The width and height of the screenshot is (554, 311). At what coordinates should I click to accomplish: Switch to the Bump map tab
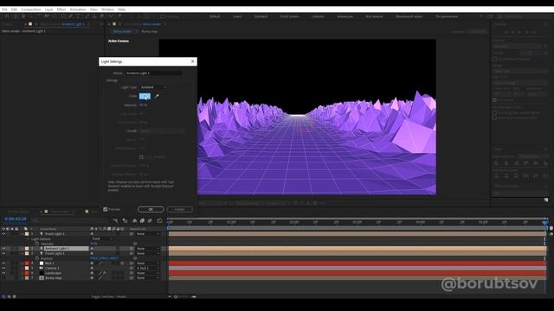pyautogui.click(x=150, y=31)
